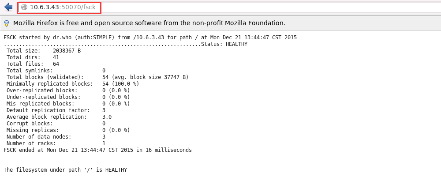Click the 'Default replication factor' line

[x=56, y=110]
